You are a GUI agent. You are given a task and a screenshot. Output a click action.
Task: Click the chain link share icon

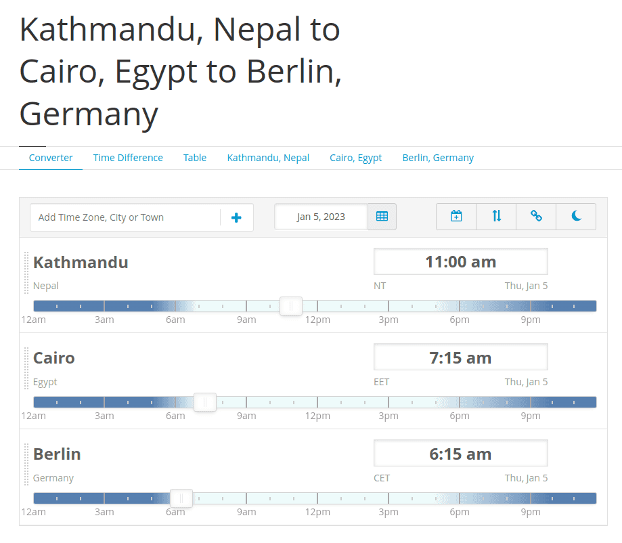pyautogui.click(x=536, y=217)
